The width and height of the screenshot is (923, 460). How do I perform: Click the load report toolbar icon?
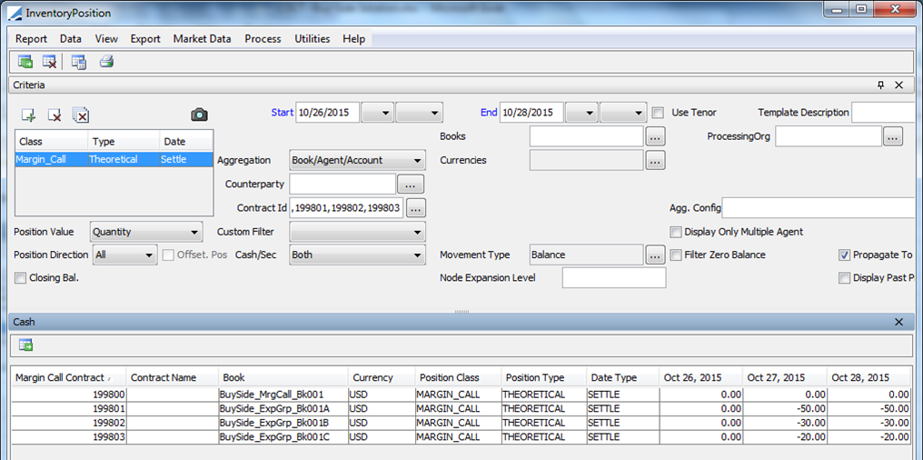pos(25,61)
